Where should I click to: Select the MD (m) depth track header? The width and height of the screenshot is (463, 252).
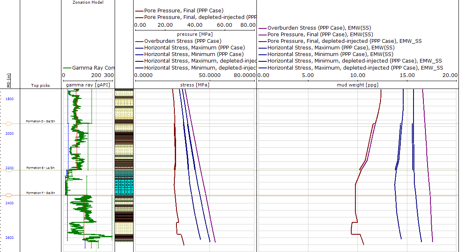(9, 80)
